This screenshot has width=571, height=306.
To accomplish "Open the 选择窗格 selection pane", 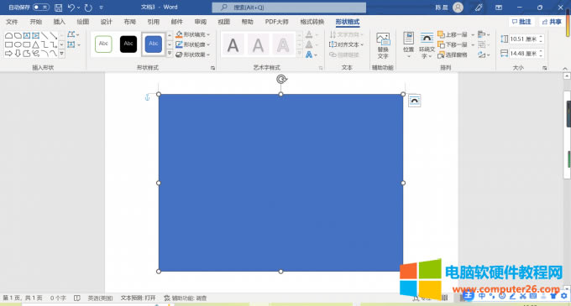I will pos(453,54).
